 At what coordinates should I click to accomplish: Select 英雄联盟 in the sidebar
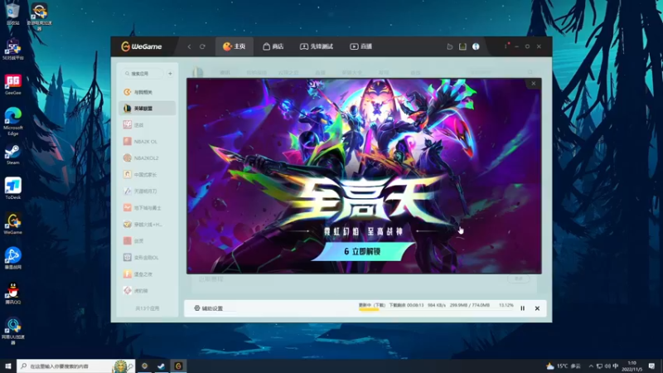(148, 109)
